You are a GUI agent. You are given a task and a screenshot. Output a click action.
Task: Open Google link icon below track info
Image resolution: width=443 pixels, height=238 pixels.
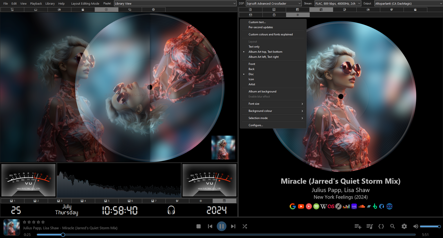[293, 206]
